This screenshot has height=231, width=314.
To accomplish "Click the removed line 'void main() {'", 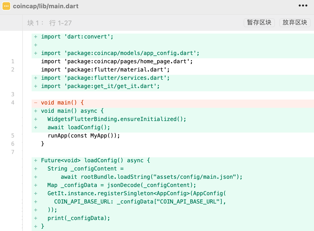I will point(62,103).
